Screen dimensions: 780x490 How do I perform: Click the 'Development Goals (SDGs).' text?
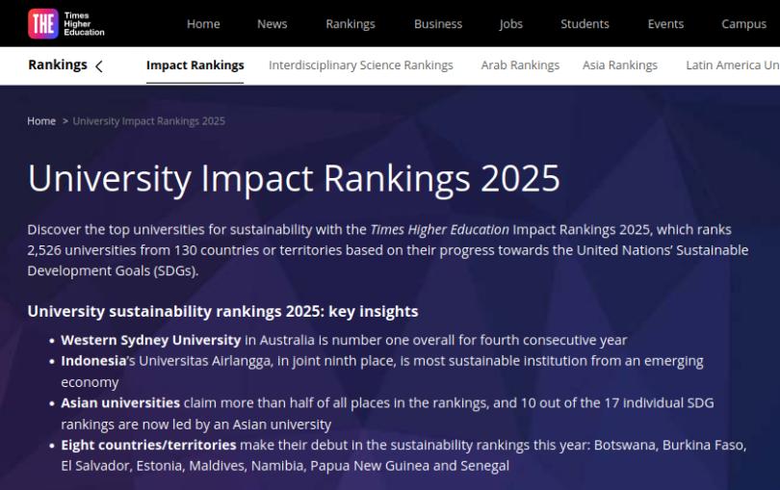[x=113, y=271]
